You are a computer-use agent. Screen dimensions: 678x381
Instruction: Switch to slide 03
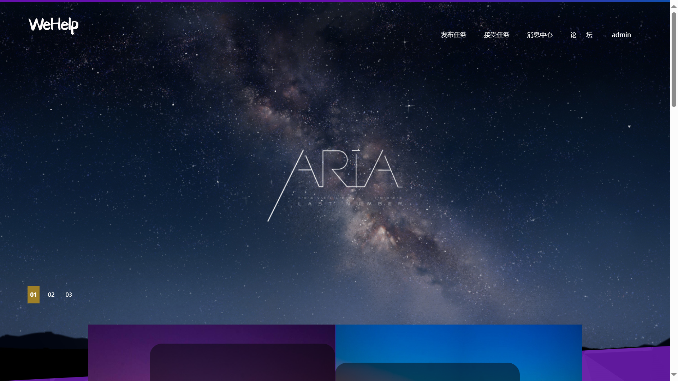[69, 295]
